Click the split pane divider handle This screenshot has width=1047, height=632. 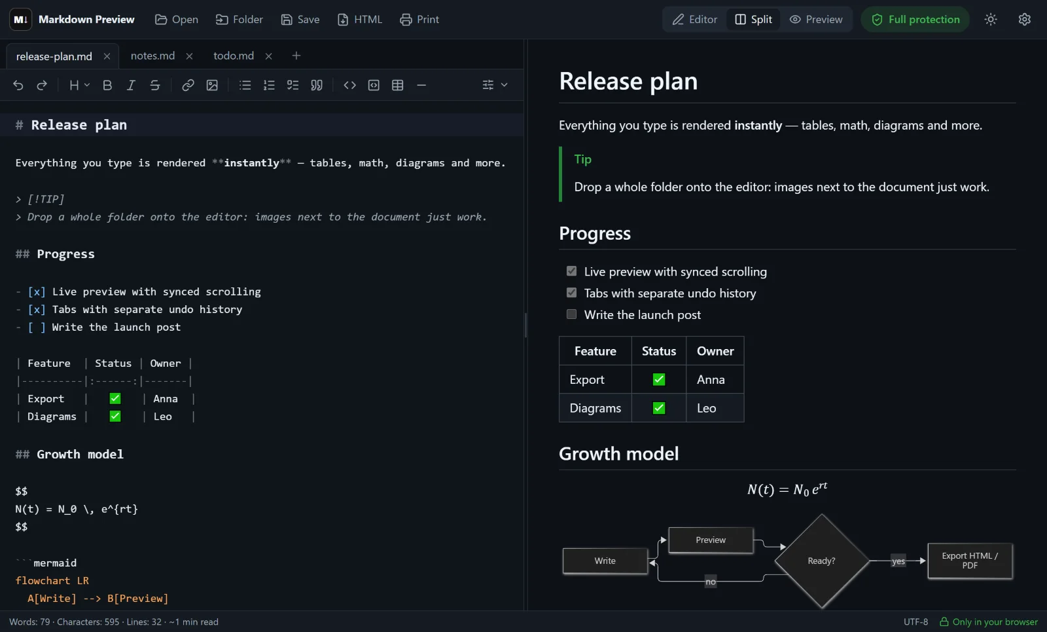(525, 325)
